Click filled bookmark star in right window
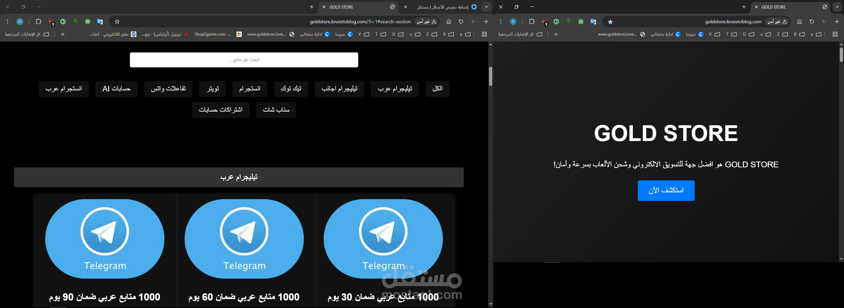 click(x=610, y=22)
